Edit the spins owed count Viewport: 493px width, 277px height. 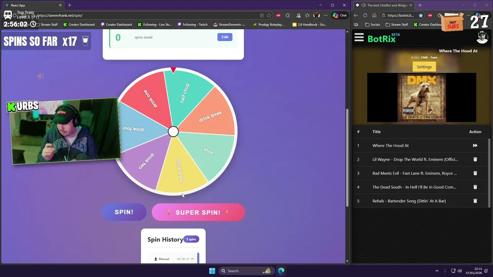pos(225,37)
